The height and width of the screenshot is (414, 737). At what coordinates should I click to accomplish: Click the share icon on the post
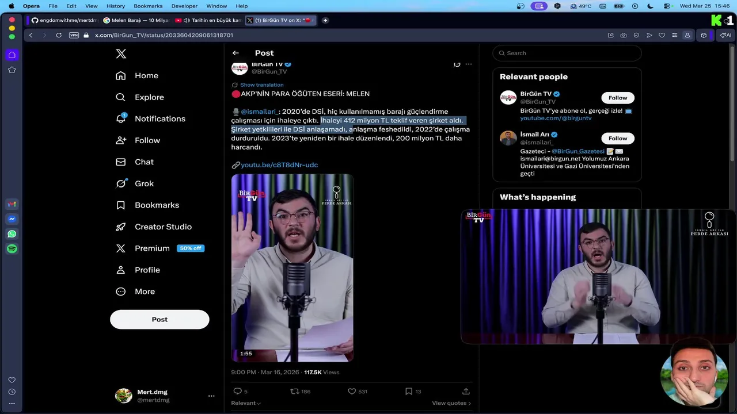[x=466, y=391]
